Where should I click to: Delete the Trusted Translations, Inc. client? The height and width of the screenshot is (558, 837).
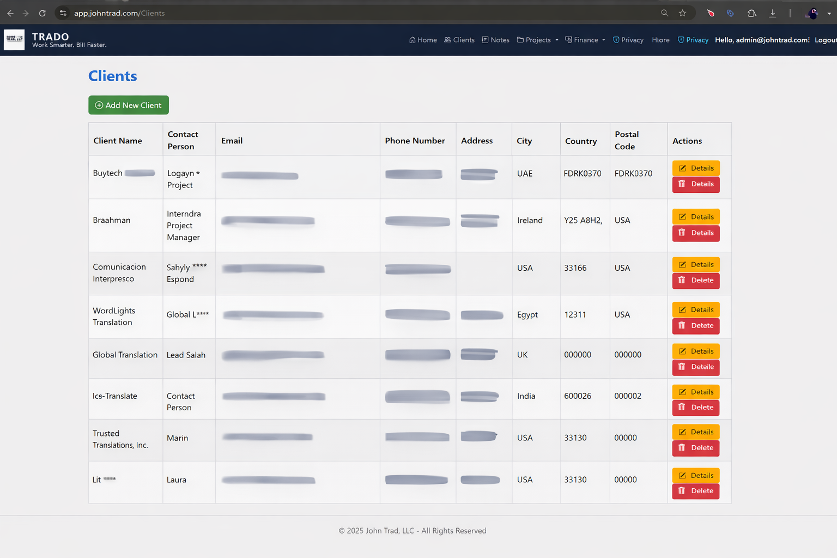click(x=695, y=447)
